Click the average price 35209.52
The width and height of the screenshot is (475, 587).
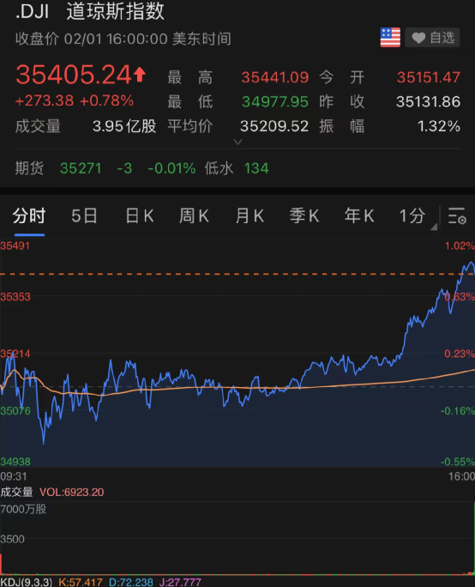pos(274,126)
